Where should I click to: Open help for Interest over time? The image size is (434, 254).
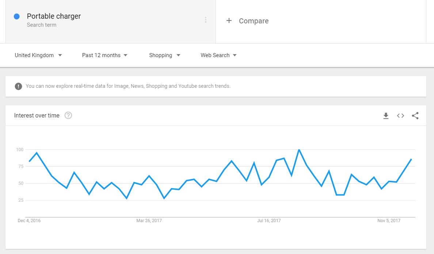coord(68,115)
